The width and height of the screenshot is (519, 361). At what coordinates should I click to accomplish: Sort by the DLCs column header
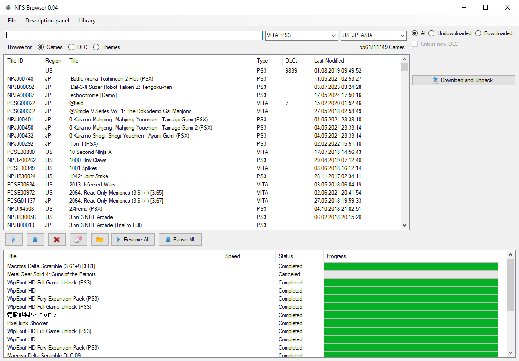297,61
